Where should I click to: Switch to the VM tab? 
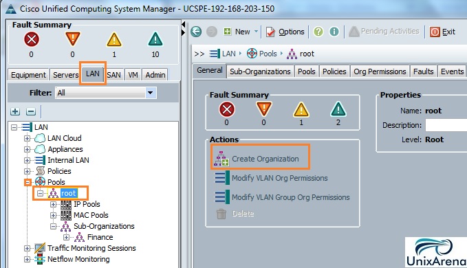(133, 75)
